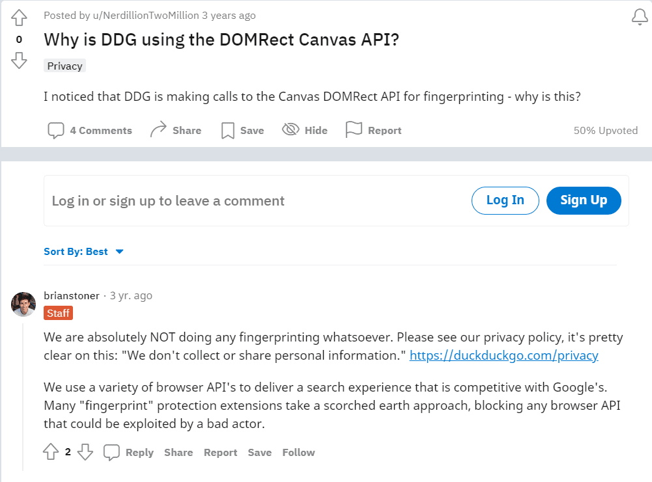Image resolution: width=652 pixels, height=482 pixels.
Task: Share the post via arrow icon
Action: pyautogui.click(x=158, y=129)
